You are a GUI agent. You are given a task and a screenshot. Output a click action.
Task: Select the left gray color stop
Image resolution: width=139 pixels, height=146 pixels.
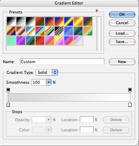(8, 104)
